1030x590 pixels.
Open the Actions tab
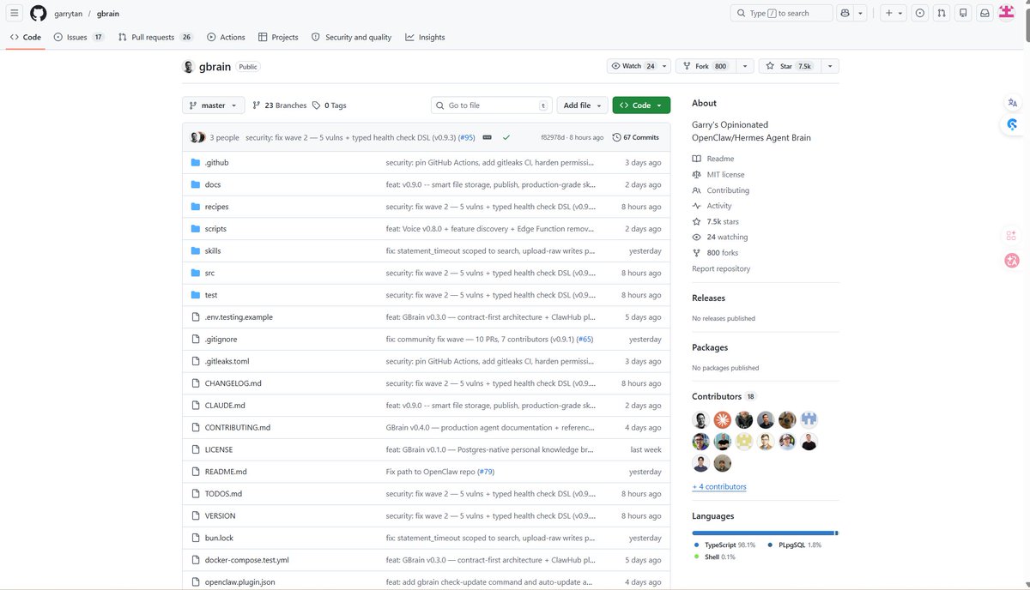[226, 38]
